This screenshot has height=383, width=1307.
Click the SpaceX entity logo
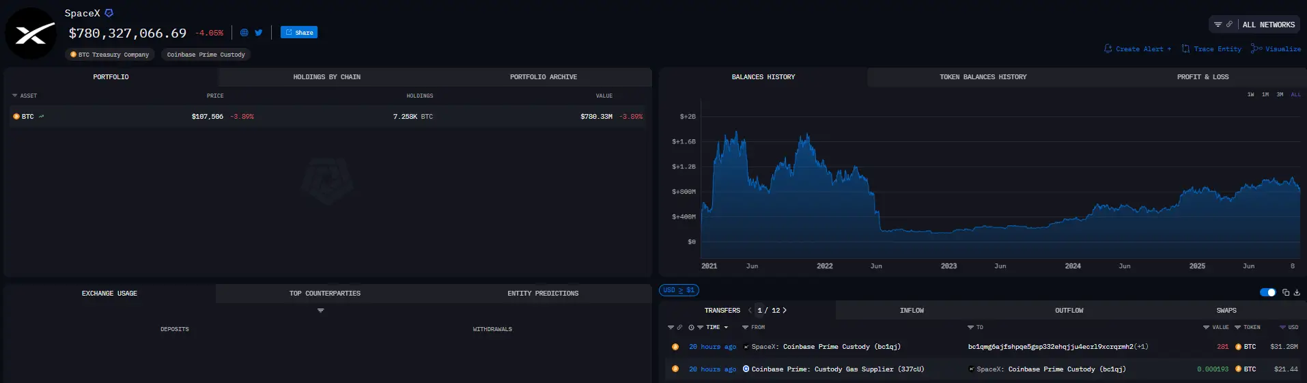[31, 33]
